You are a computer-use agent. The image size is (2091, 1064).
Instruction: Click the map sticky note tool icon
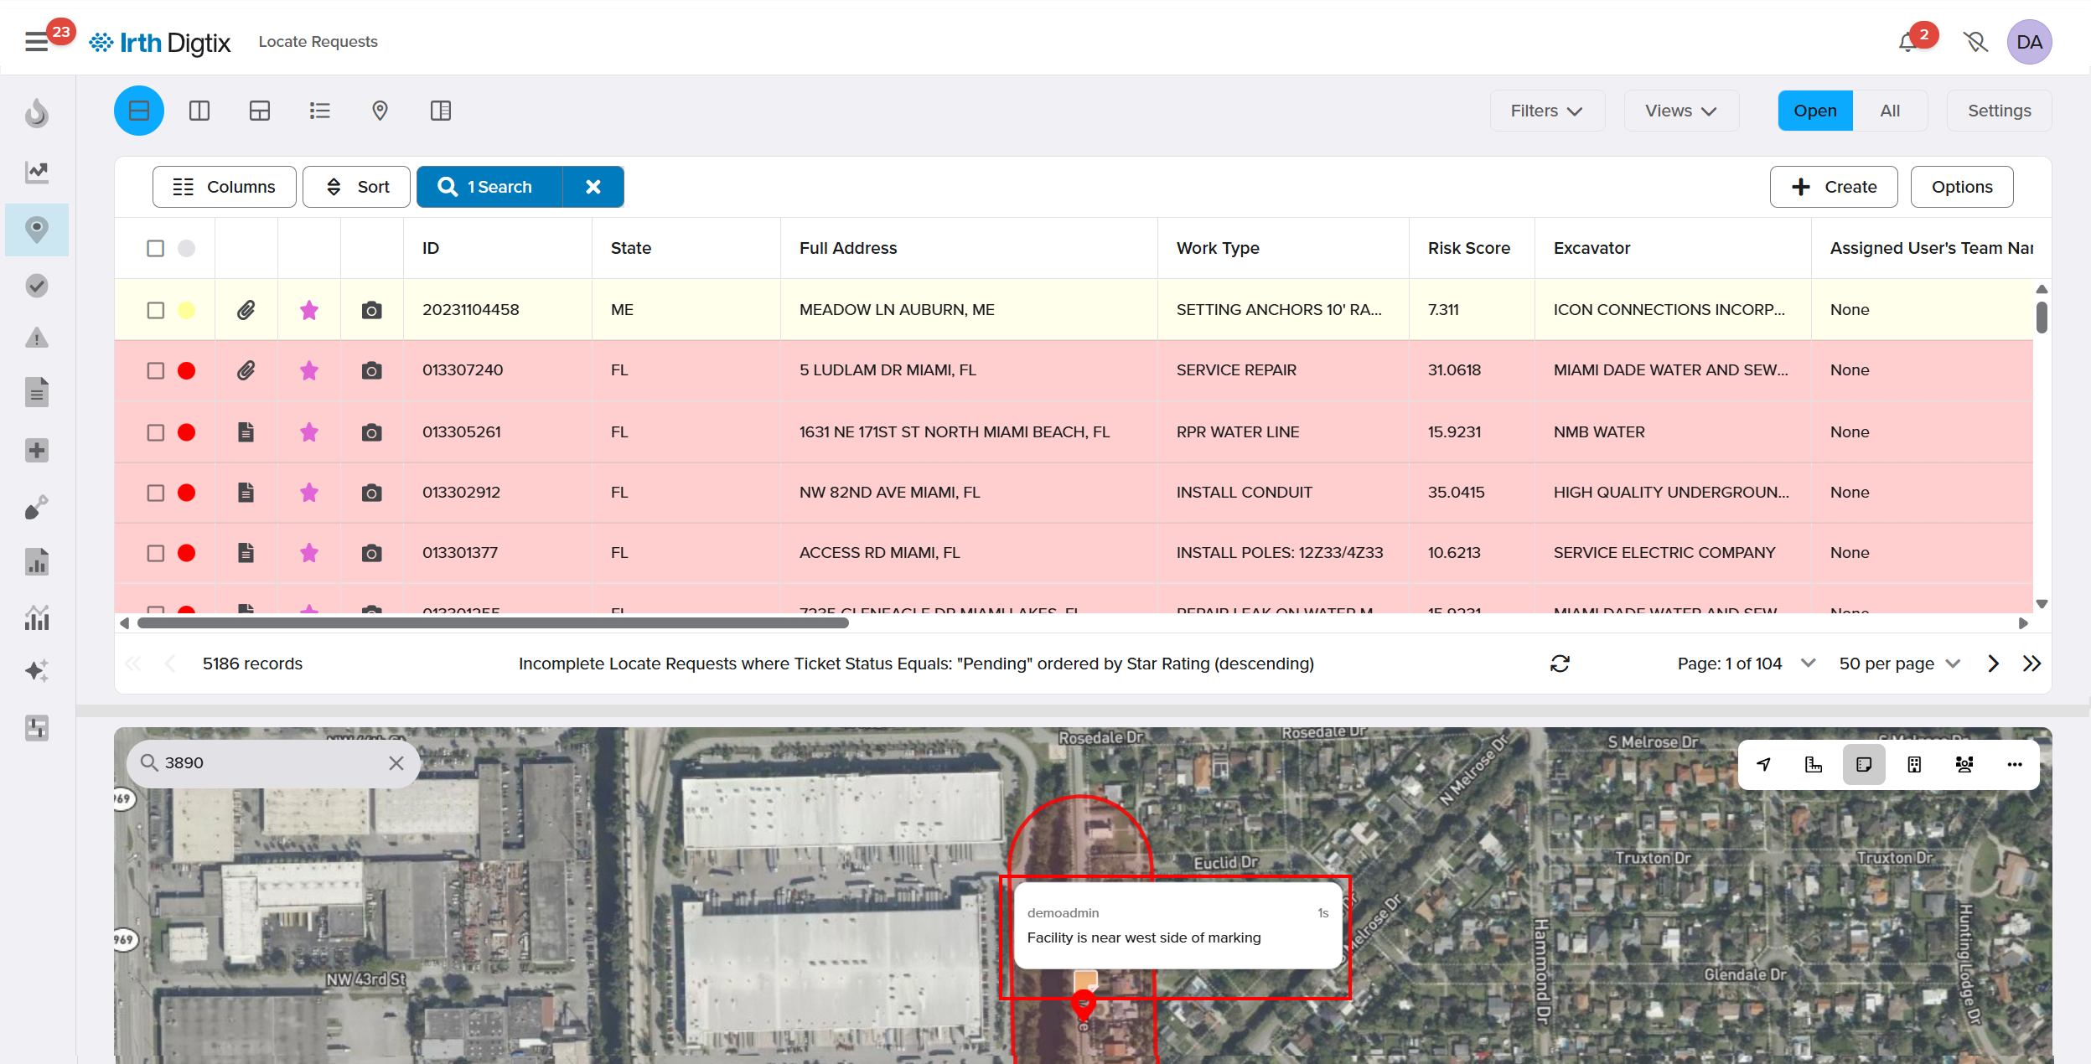1864,764
